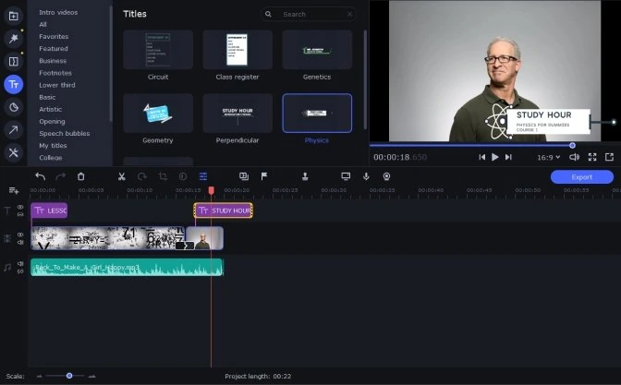Select the Crop tool
The width and height of the screenshot is (621, 385).
tap(163, 176)
